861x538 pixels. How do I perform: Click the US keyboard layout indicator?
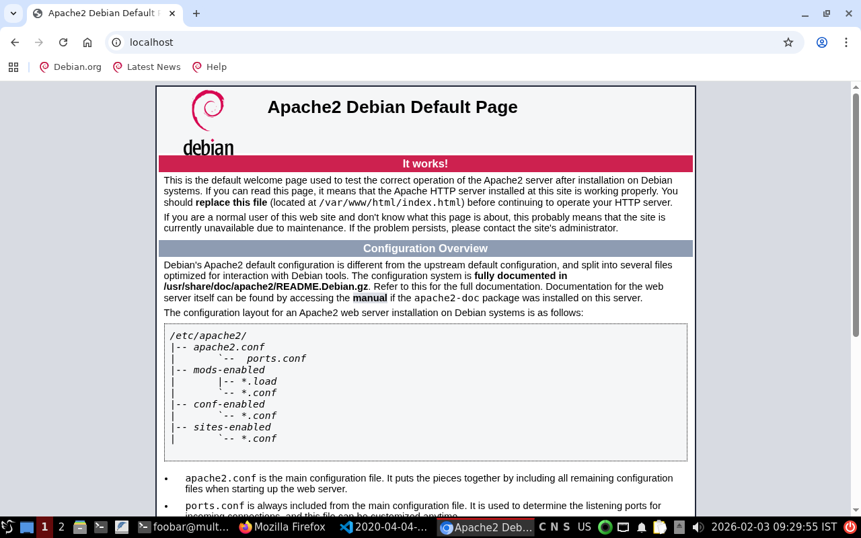coord(584,527)
